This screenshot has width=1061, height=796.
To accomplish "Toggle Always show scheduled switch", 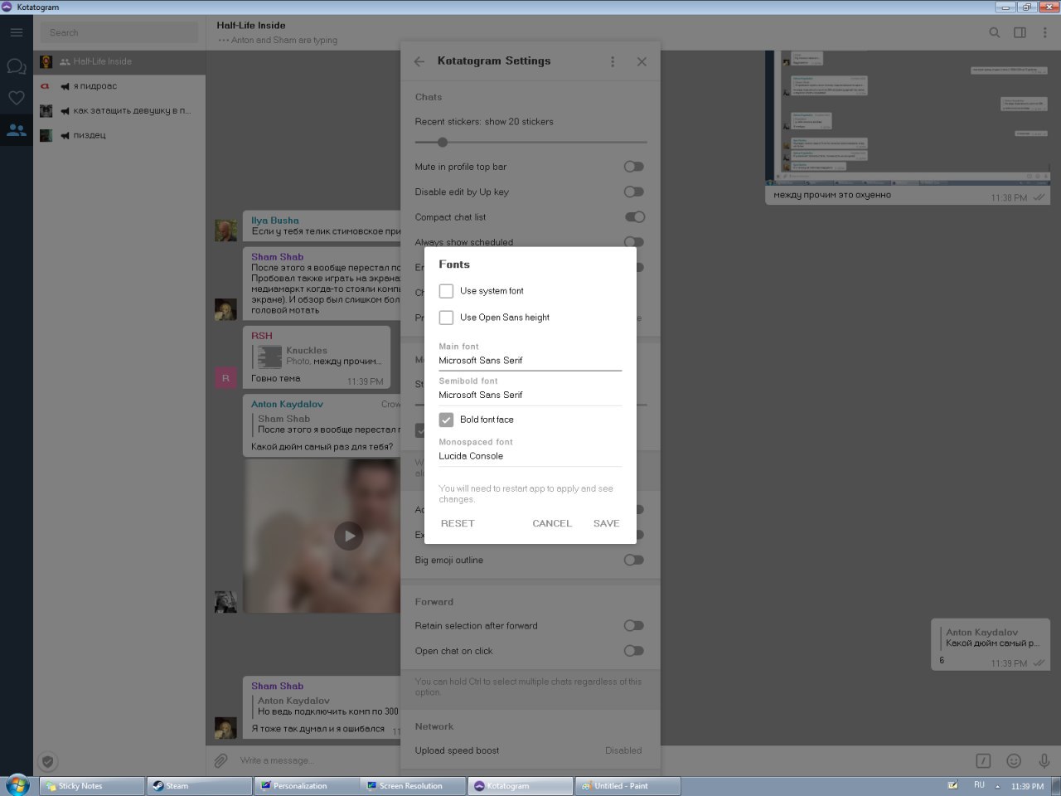I will coord(634,242).
